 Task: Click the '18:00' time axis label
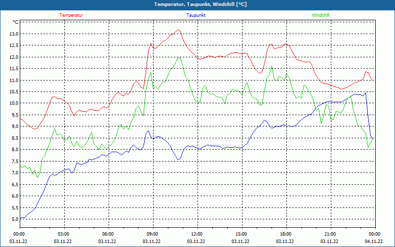tap(287, 234)
